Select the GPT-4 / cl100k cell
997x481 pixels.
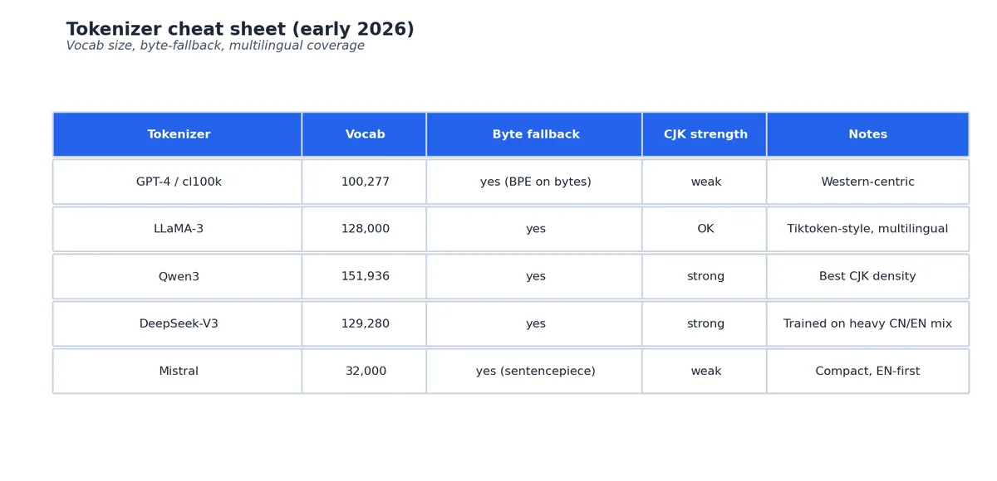point(178,182)
